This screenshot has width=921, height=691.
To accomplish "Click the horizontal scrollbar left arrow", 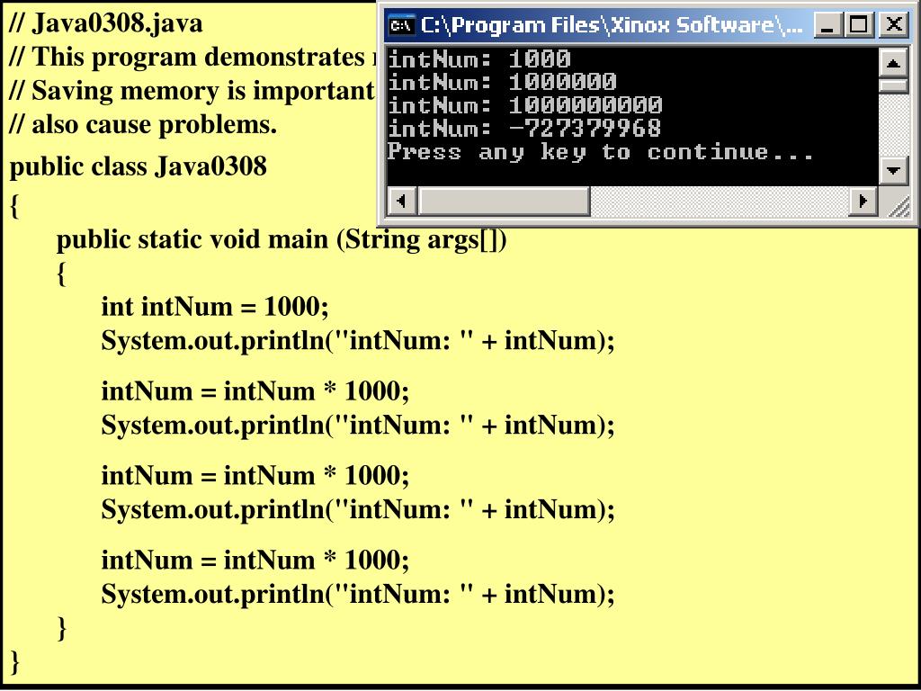I will click(x=401, y=202).
